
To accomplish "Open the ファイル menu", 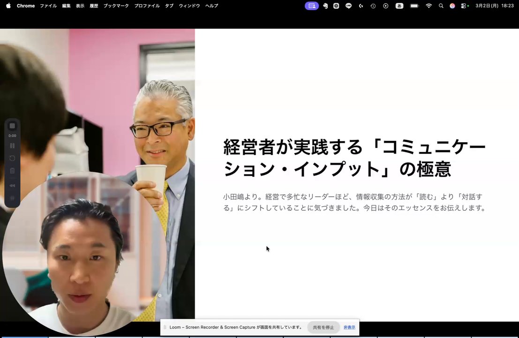I will [48, 6].
